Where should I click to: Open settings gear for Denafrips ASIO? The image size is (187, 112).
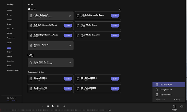click(x=70, y=46)
